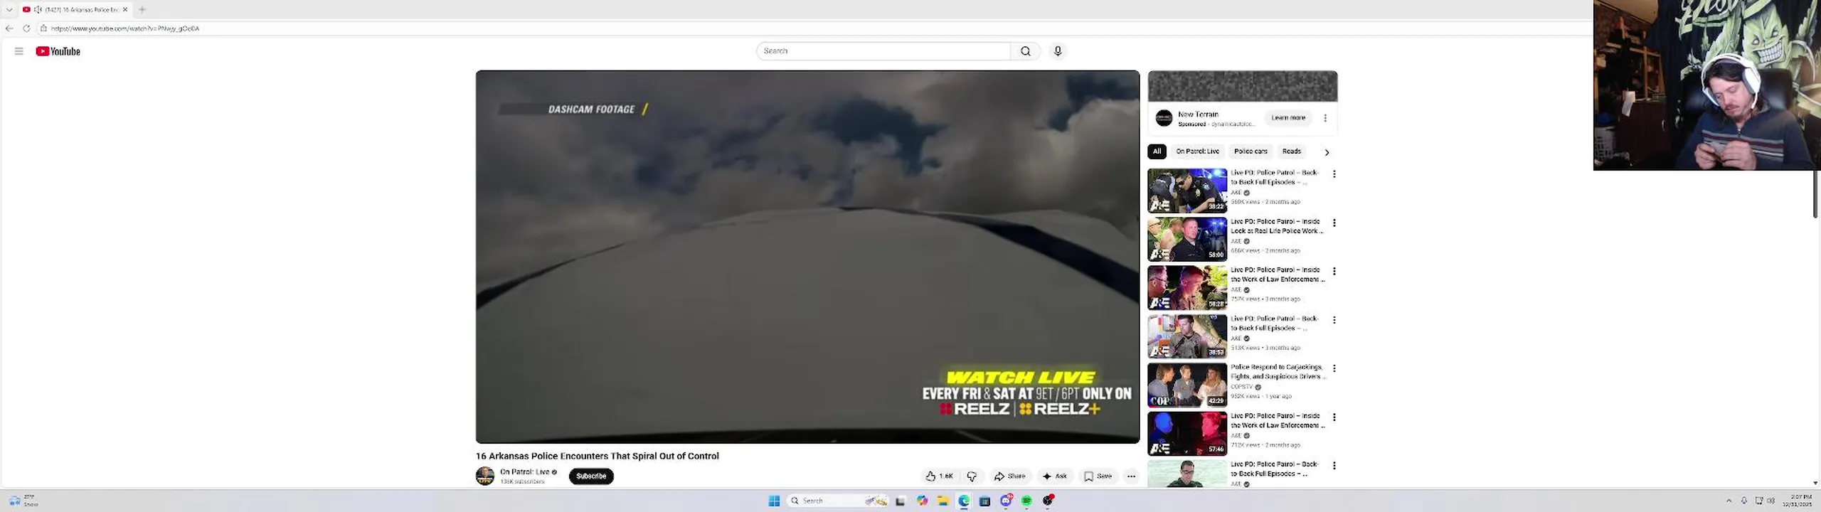Click the tray microphone icon
1821x512 pixels.
pyautogui.click(x=1743, y=501)
